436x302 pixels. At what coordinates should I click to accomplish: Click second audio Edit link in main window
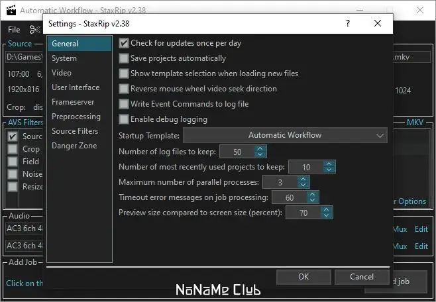[x=421, y=246]
